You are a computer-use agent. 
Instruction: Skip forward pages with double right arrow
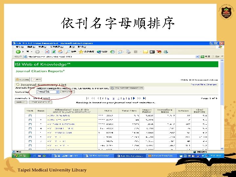(x=139, y=98)
